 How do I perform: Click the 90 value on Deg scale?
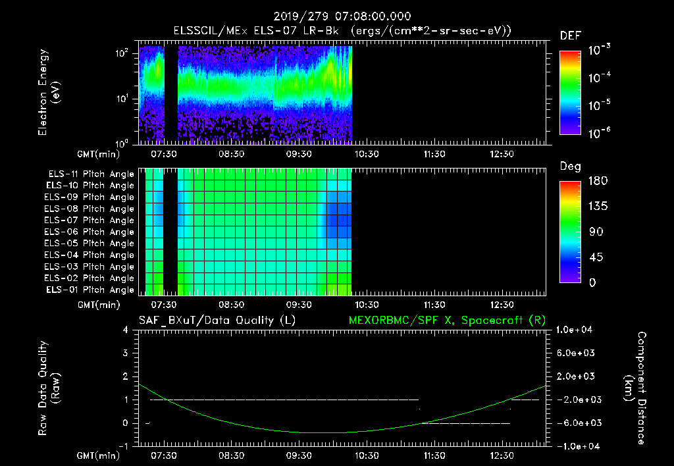tap(596, 232)
